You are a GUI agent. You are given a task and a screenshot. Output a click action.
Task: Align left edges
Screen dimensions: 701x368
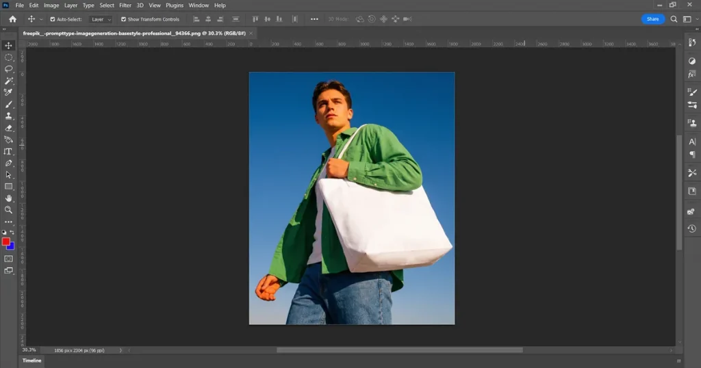[196, 19]
